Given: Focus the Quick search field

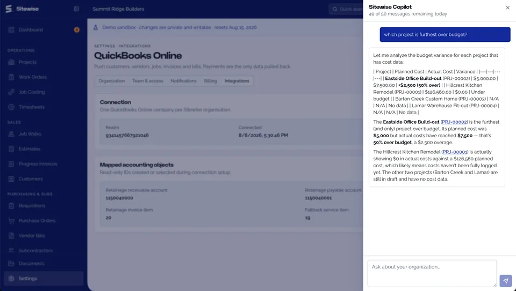Looking at the screenshot, I should click(x=346, y=9).
